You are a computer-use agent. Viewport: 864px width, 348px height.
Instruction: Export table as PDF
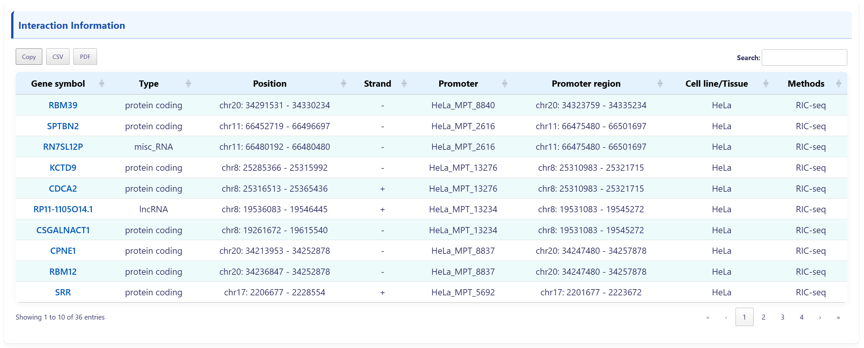[85, 57]
